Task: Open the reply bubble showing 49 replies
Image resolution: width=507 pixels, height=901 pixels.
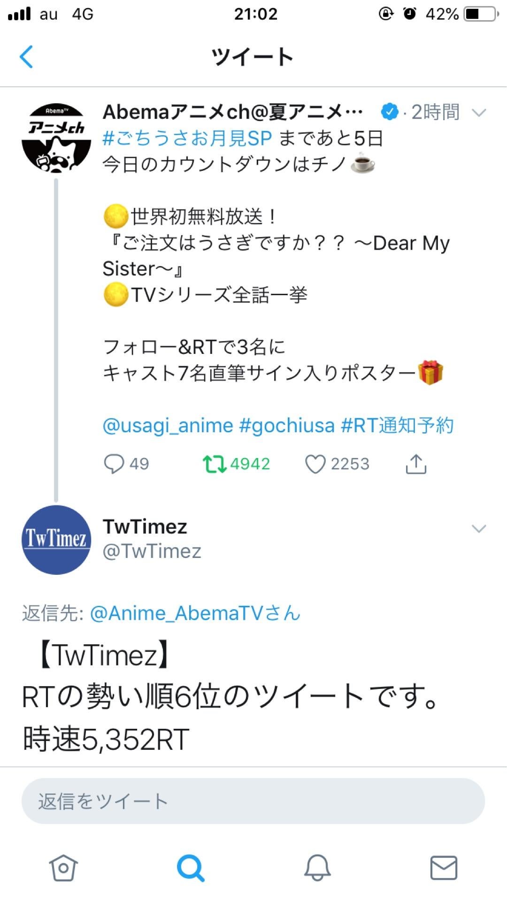Action: [114, 464]
